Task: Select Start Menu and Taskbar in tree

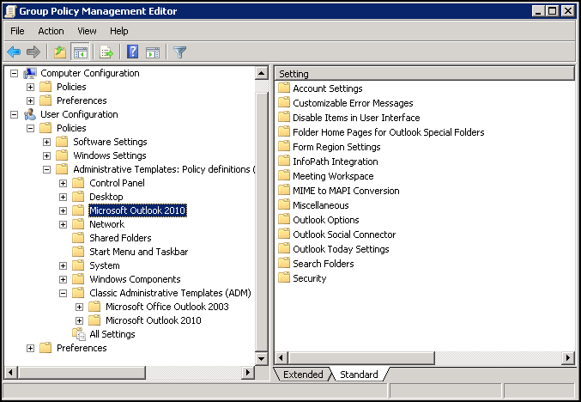Action: click(138, 252)
